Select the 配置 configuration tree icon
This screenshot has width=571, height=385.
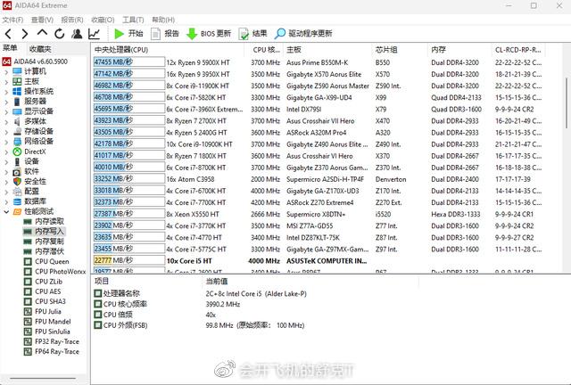coord(17,191)
